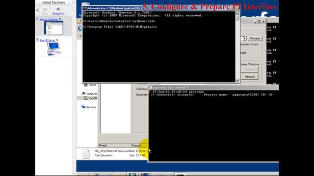Click the Text Document type label
Screen dimensions: 314x176
[x=104, y=155]
